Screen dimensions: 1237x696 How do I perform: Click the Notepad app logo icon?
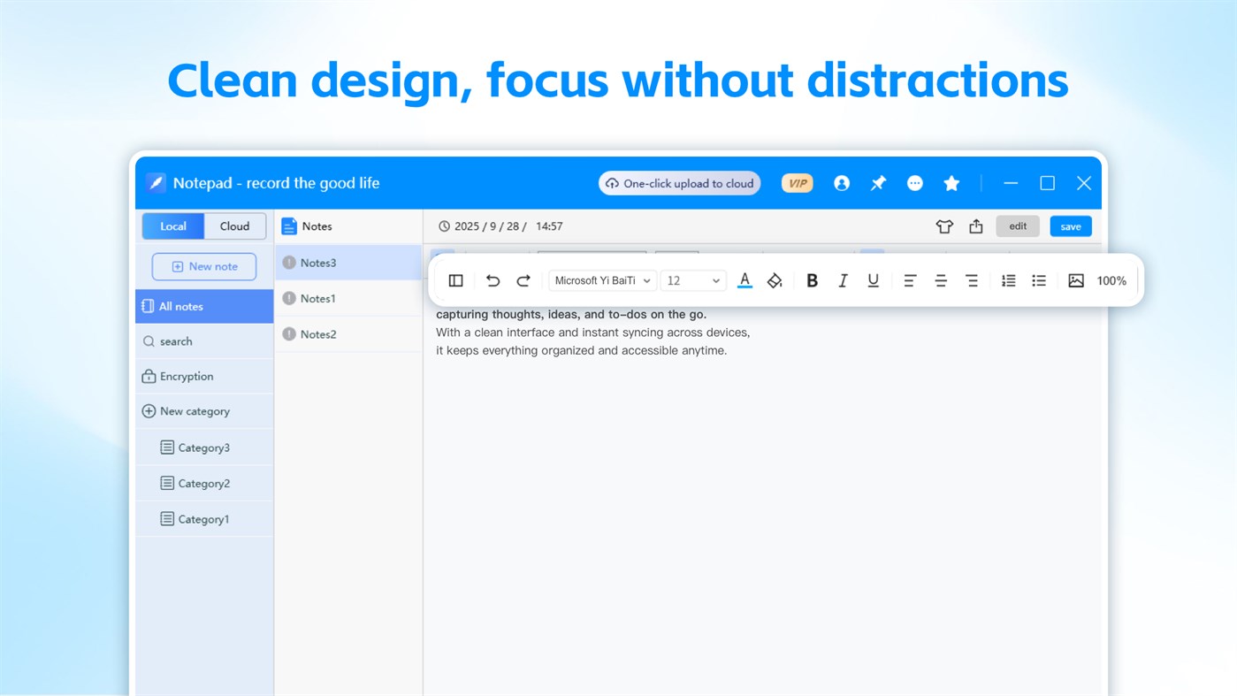[156, 183]
